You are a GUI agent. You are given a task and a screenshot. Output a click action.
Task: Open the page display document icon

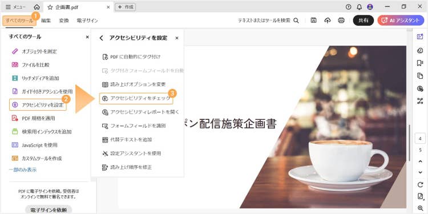click(x=420, y=196)
